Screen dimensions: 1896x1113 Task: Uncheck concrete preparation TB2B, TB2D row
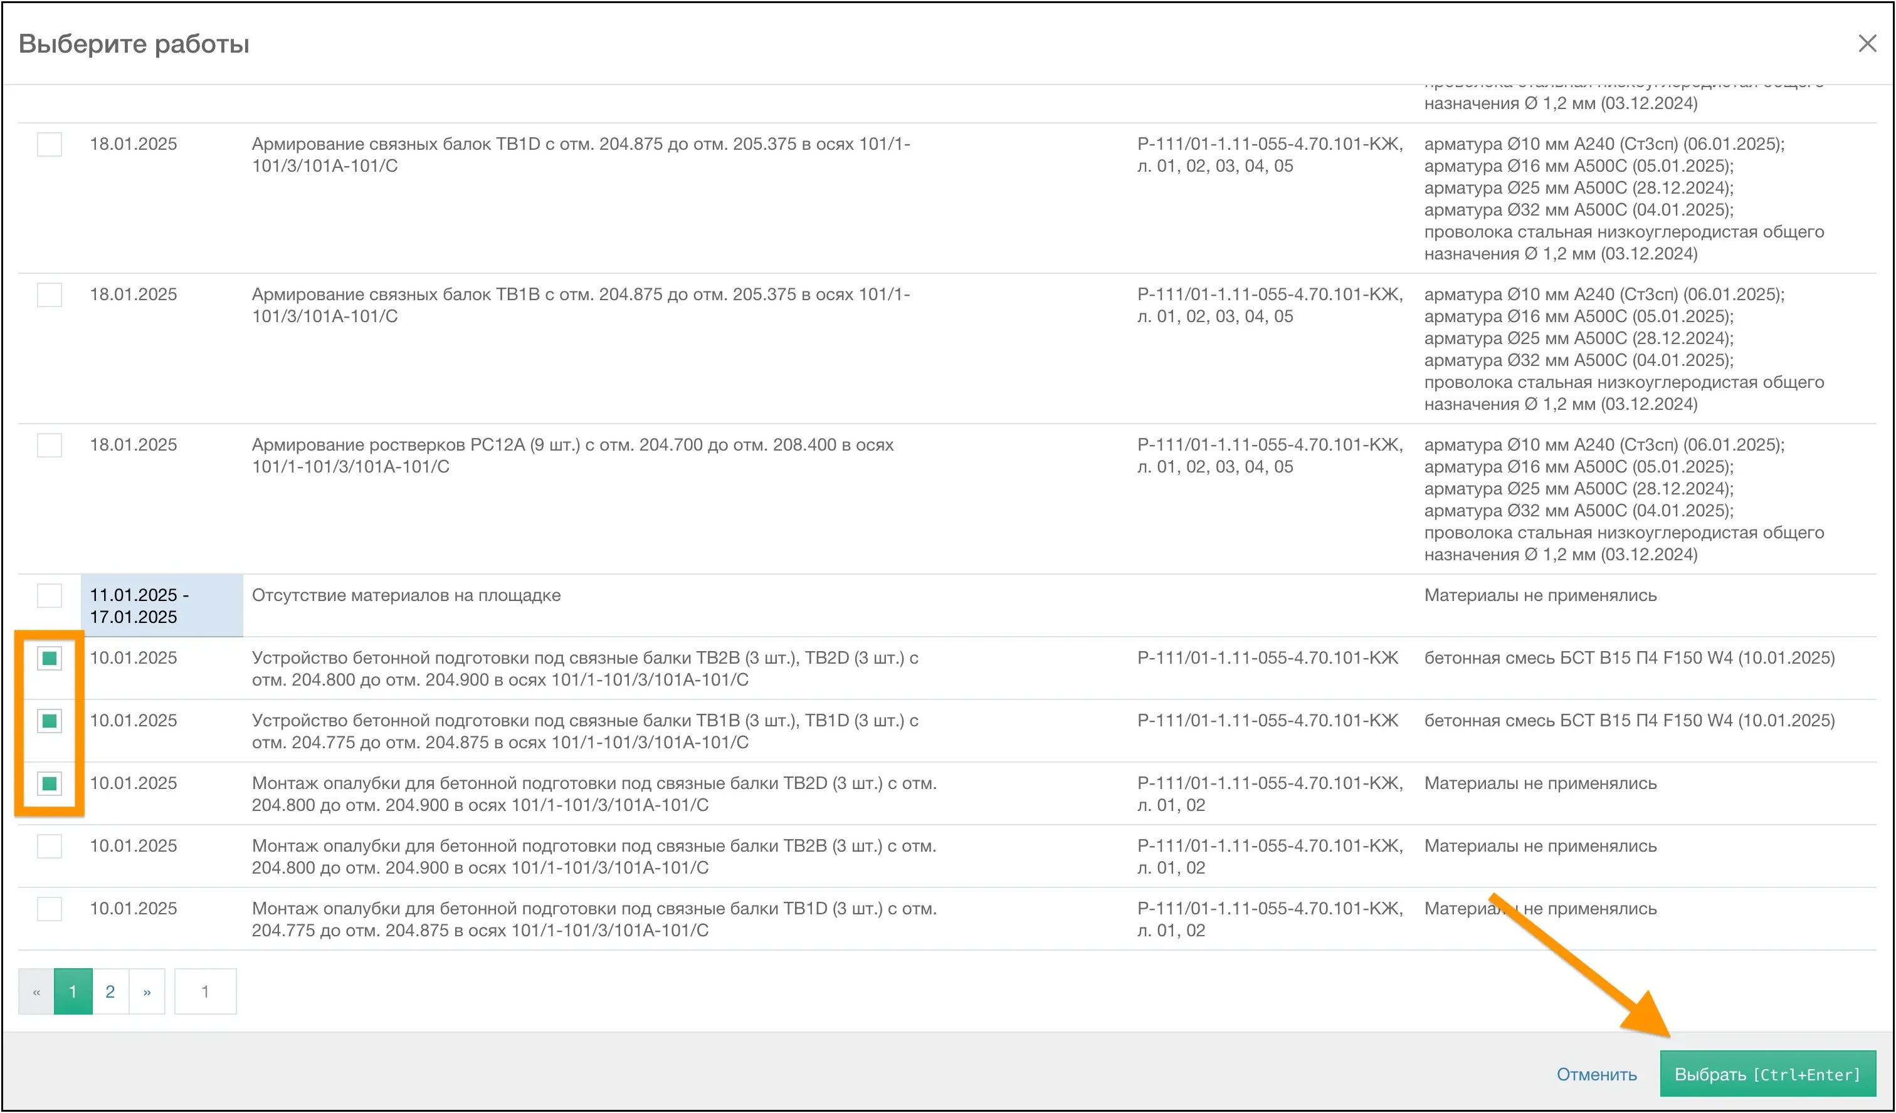click(50, 658)
